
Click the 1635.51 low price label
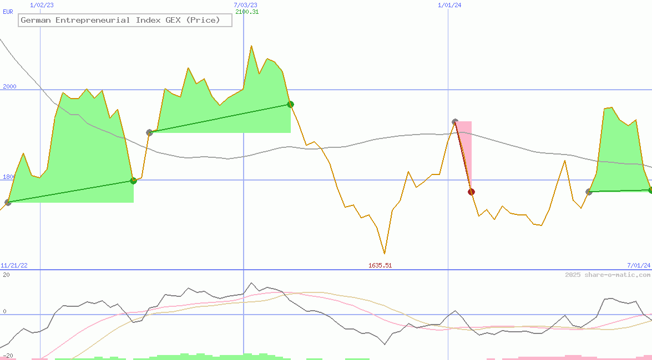(x=380, y=265)
